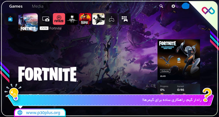Open the Game Library grid icon
This screenshot has width=219, height=117.
pos(125,19)
